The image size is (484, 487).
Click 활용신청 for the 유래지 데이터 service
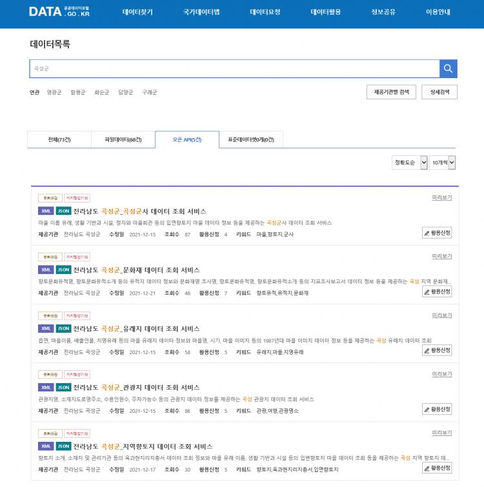click(438, 350)
